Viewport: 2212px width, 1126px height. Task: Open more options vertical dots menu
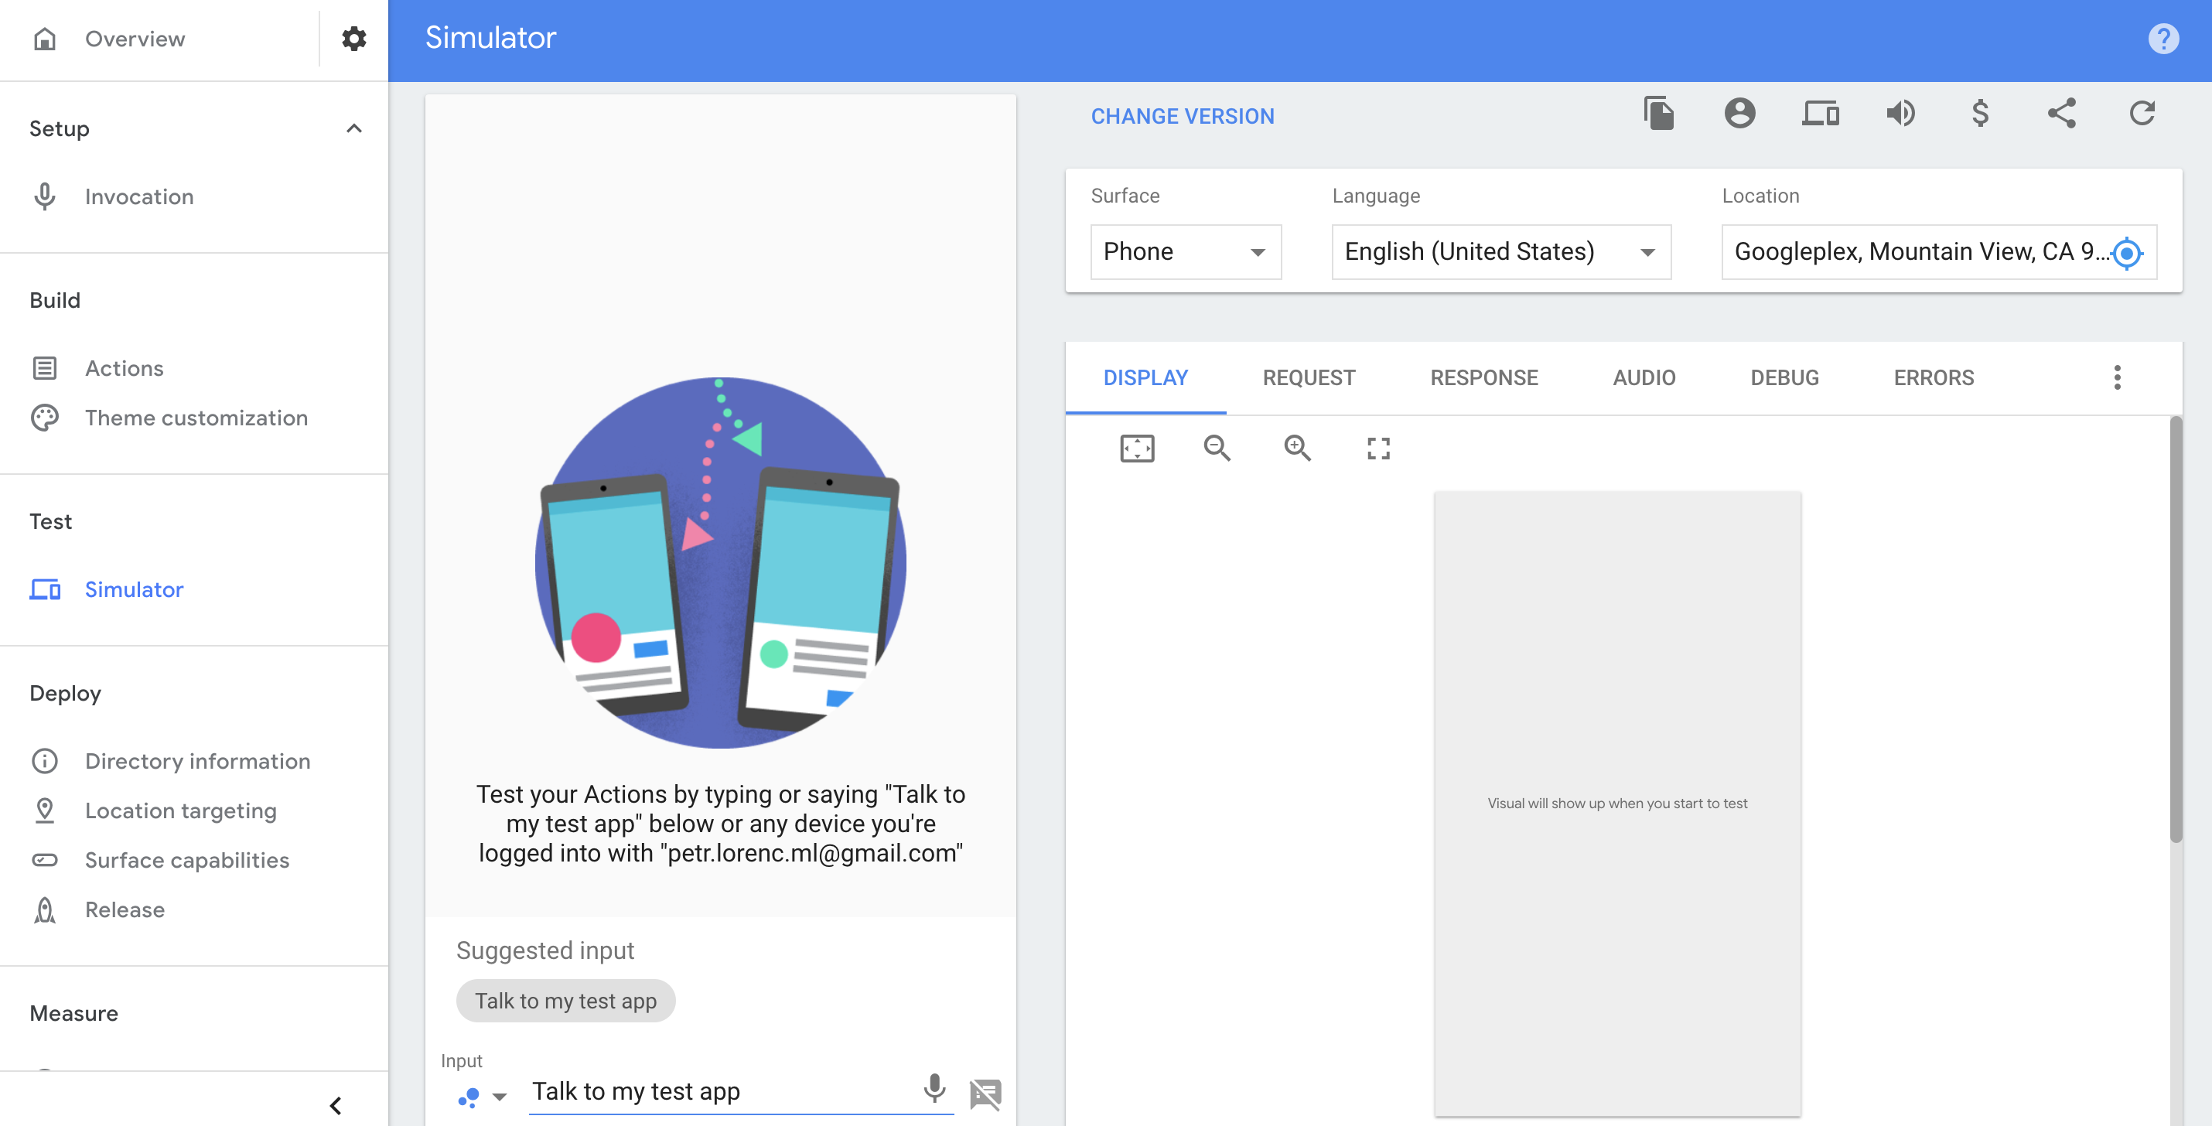[x=2118, y=378]
